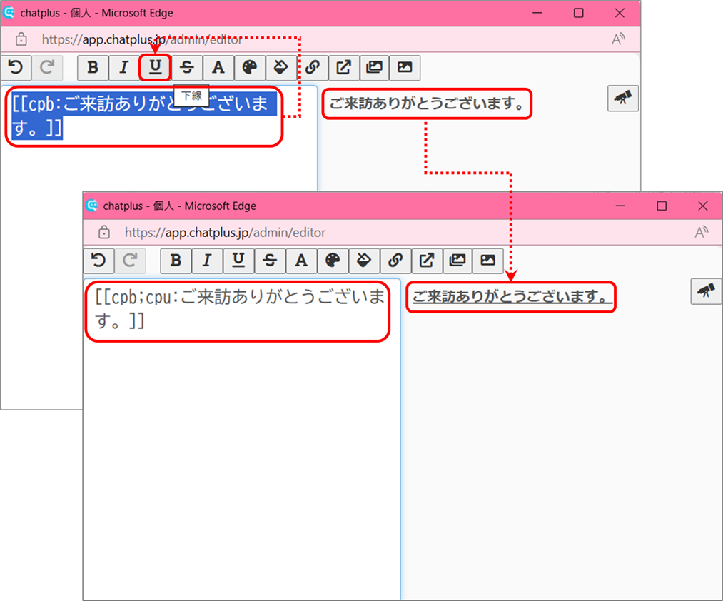Open font size tool in back window

(218, 67)
